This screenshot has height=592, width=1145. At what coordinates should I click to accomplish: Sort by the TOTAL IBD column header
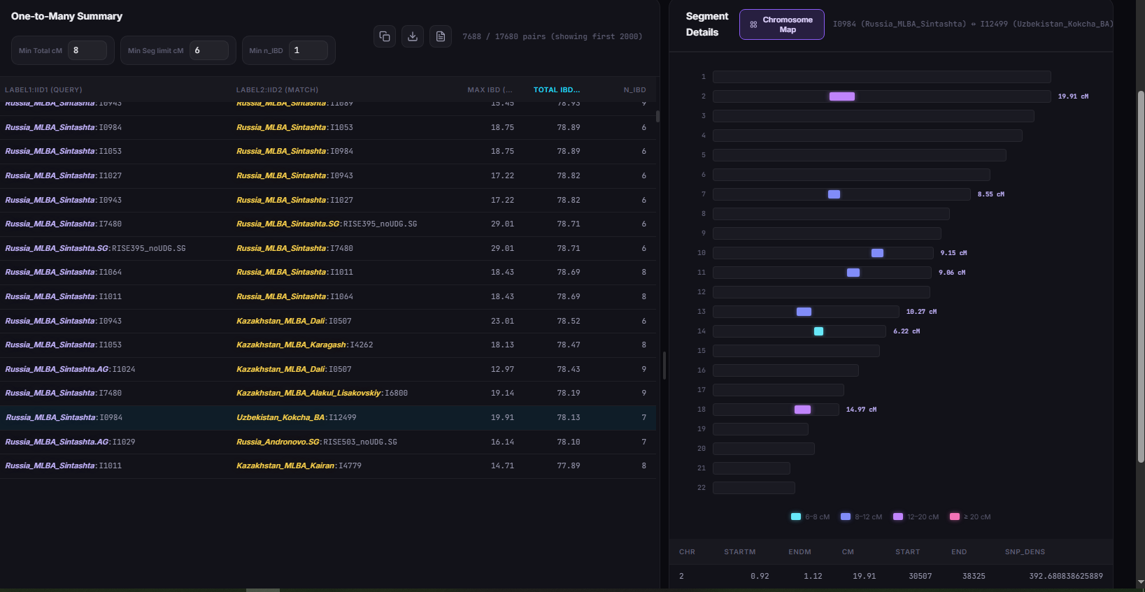[557, 89]
